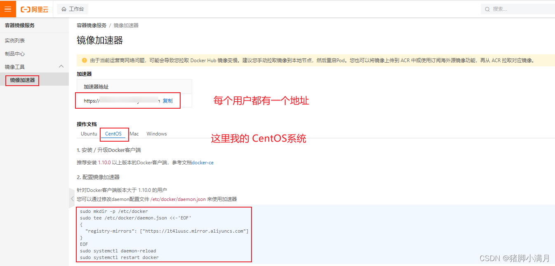Click the '1. 安装 / 升级Docker客户端' heading
555x266 pixels.
coord(109,150)
